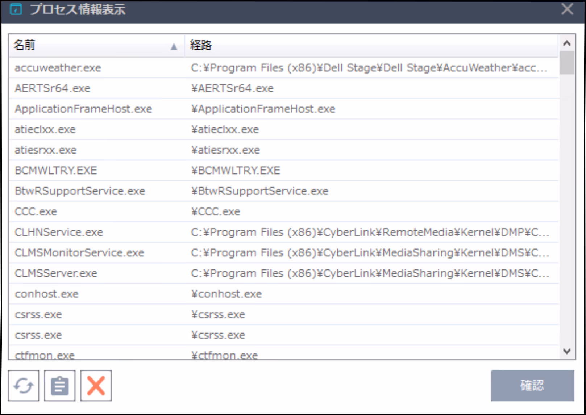586x415 pixels.
Task: Click the CyberLink RemoteMedia path cell
Action: [x=372, y=232]
